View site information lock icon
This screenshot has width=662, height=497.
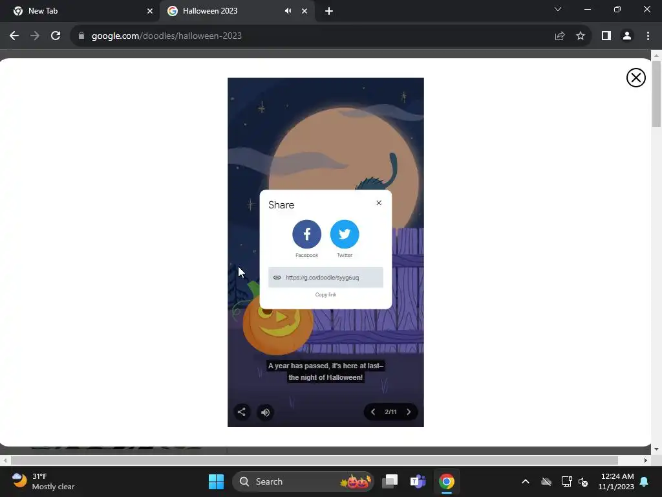[x=81, y=36]
